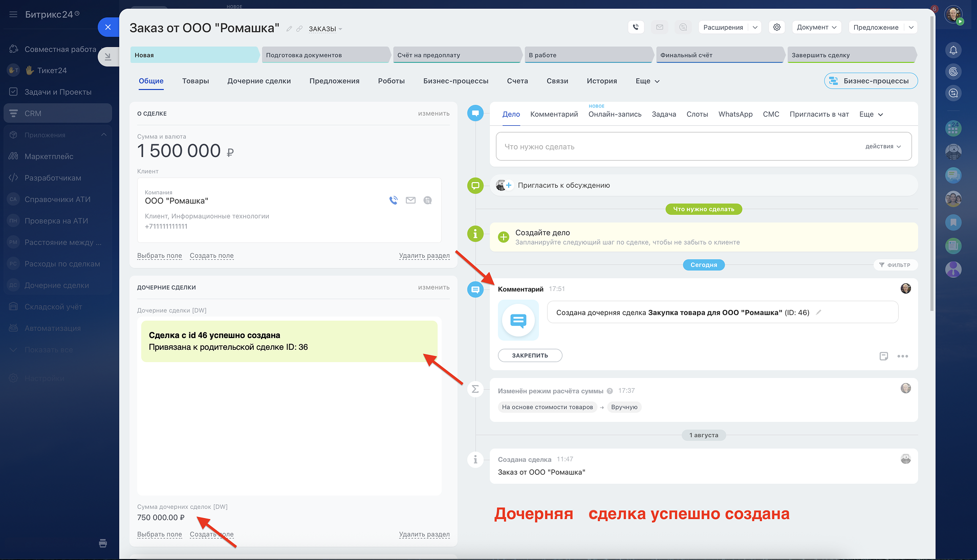
Task: Select the Комментарий tab in timeline
Action: (554, 114)
